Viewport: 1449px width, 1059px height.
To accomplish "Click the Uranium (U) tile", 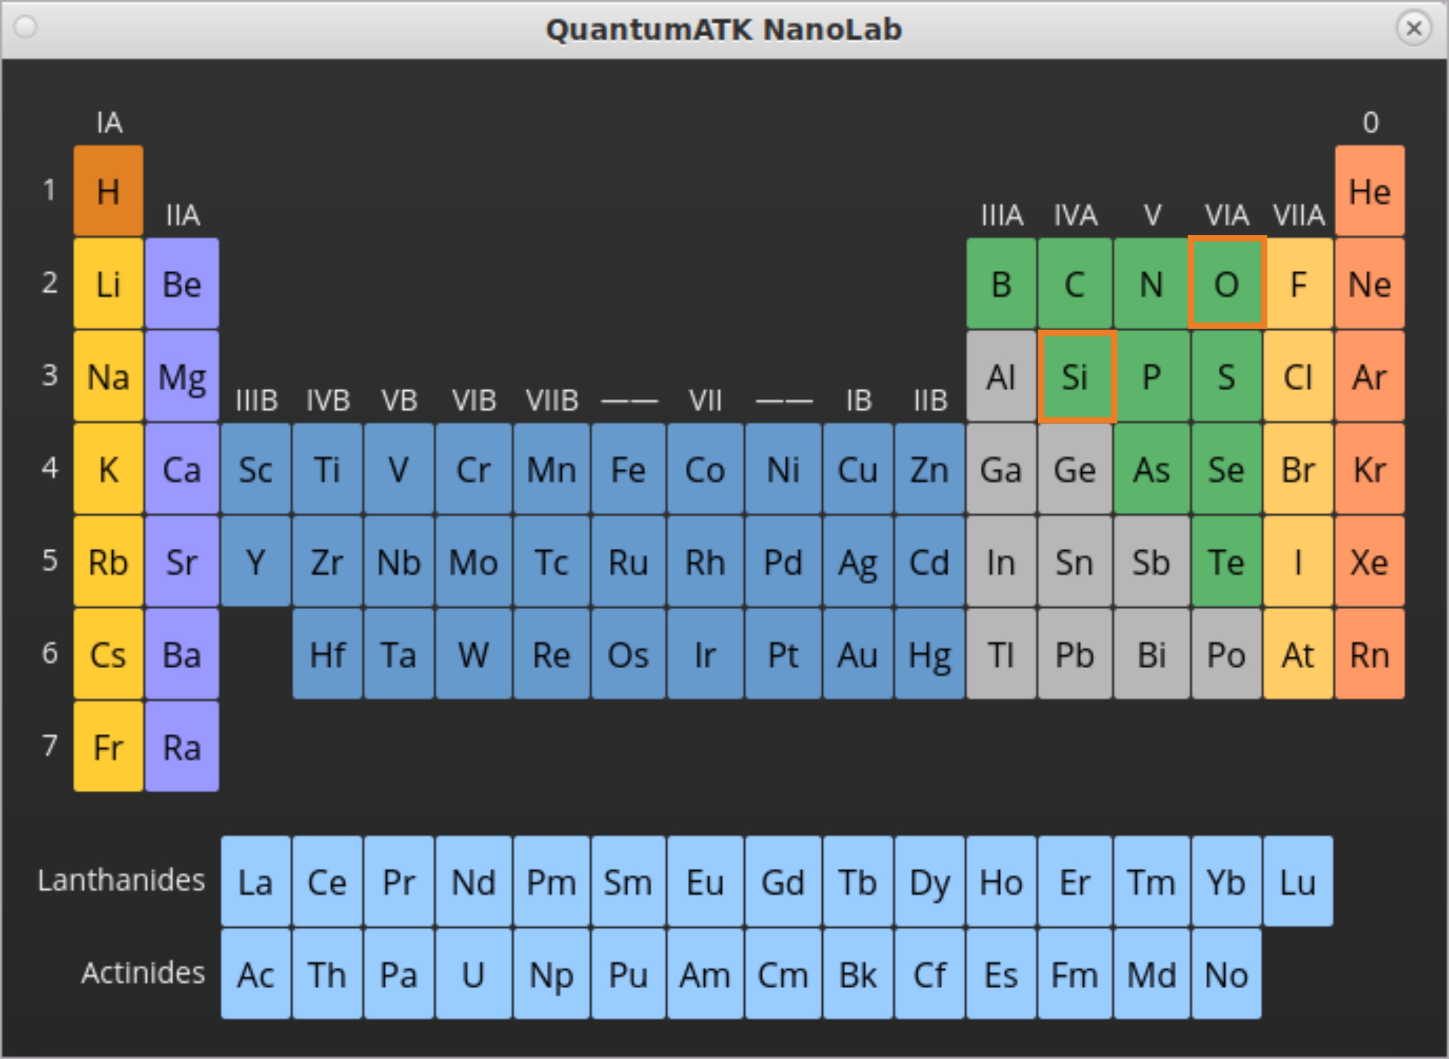I will [474, 974].
